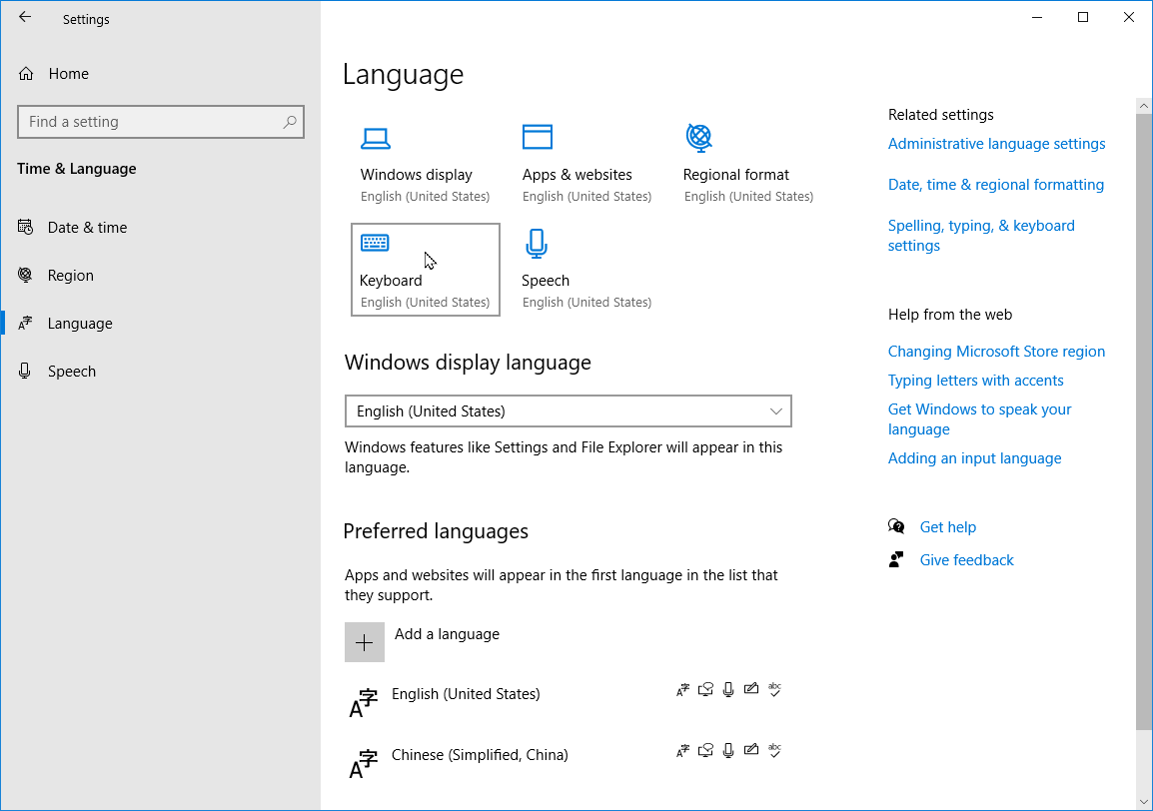Screen dimensions: 1153x811
Task: Click the Find a setting search box
Action: point(150,122)
